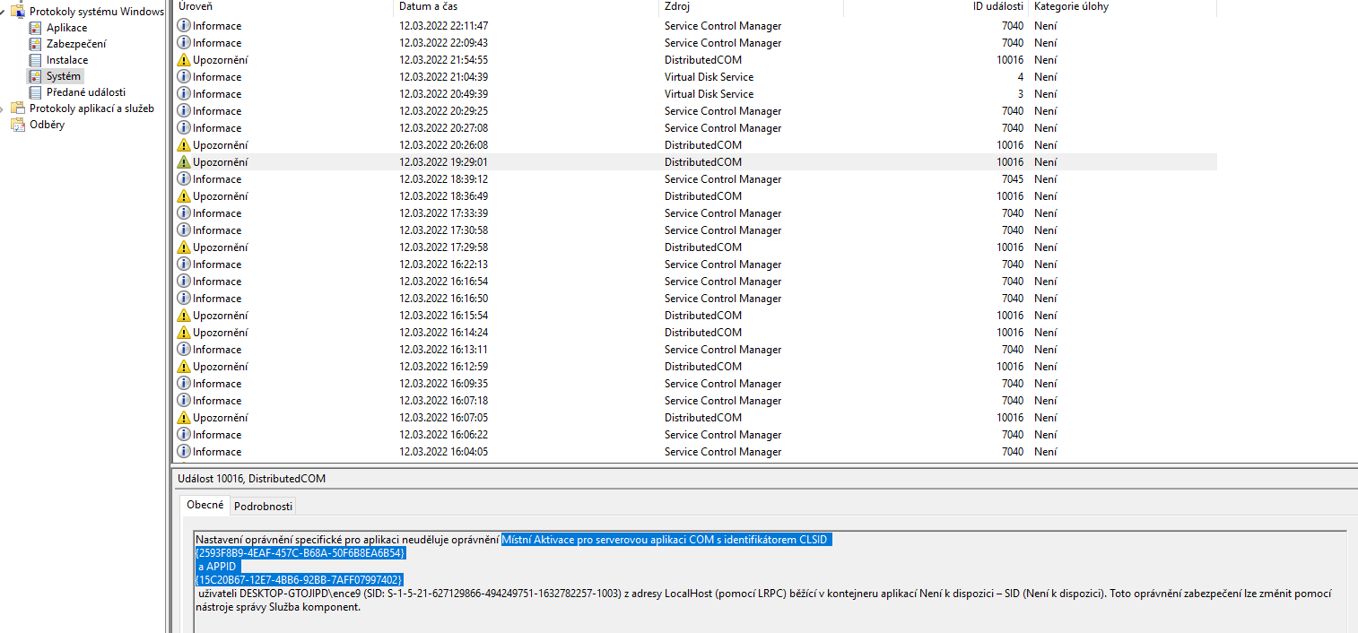1358x633 pixels.
Task: Select the Předané události tree label
Action: pos(86,92)
